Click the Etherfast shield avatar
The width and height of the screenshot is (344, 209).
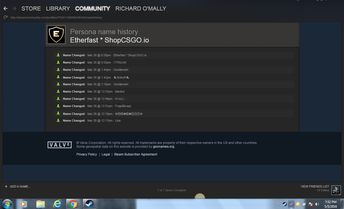pos(56,35)
